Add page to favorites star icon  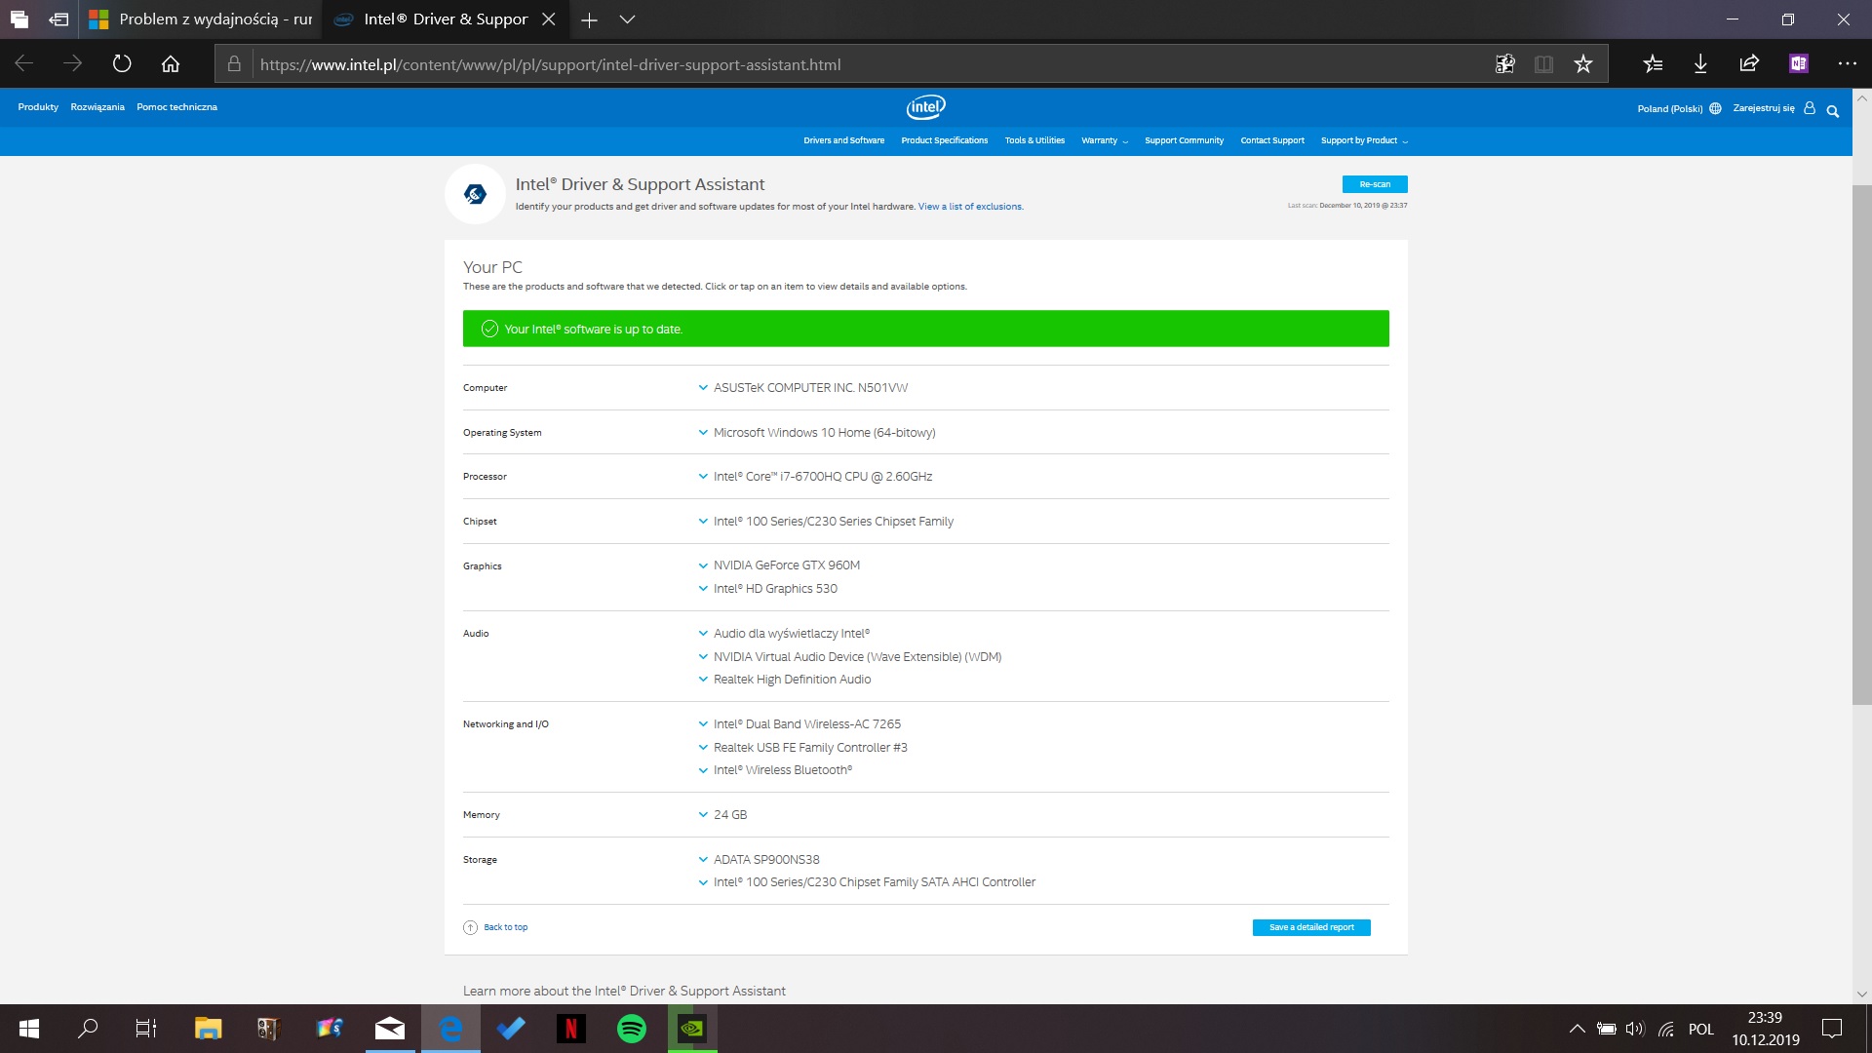(x=1582, y=64)
